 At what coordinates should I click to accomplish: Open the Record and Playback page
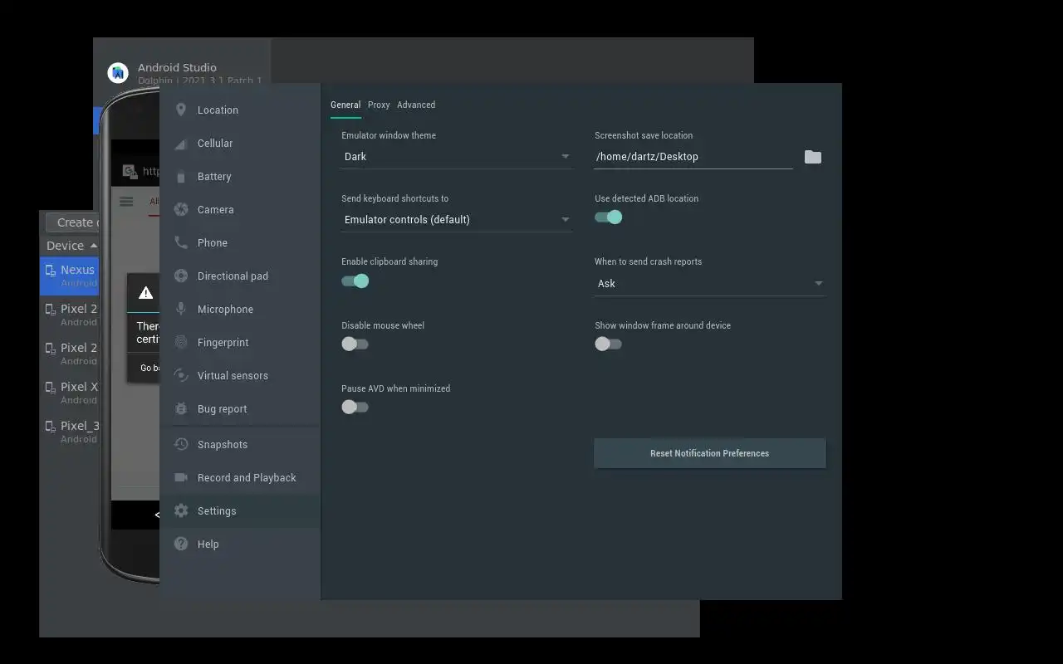point(240,477)
